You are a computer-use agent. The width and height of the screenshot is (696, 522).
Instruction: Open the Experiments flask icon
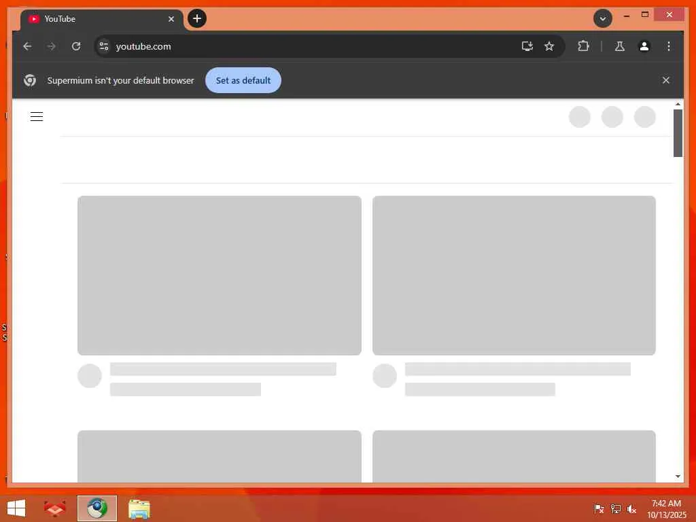[x=620, y=46]
